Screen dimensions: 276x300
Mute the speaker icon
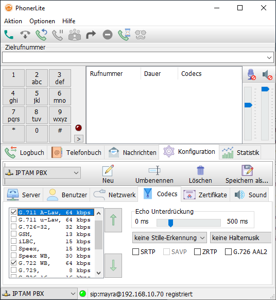[267, 75]
